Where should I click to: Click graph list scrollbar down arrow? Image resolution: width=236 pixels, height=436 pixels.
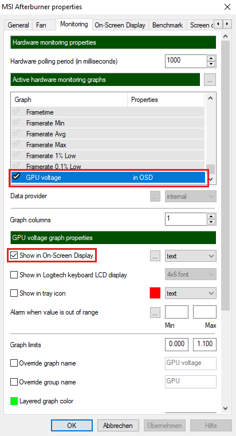(x=210, y=179)
